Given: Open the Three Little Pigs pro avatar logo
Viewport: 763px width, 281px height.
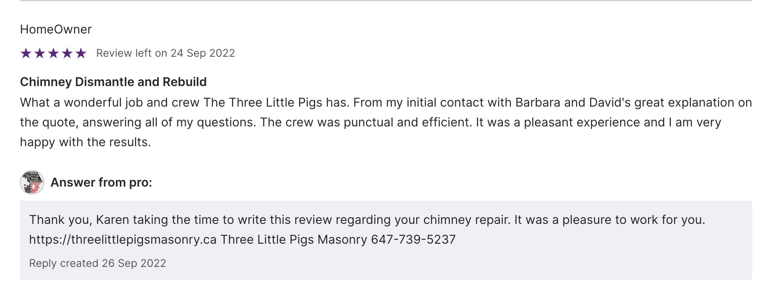Looking at the screenshot, I should pyautogui.click(x=32, y=182).
